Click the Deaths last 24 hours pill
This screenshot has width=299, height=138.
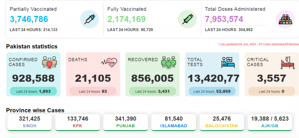pyautogui.click(x=93, y=91)
